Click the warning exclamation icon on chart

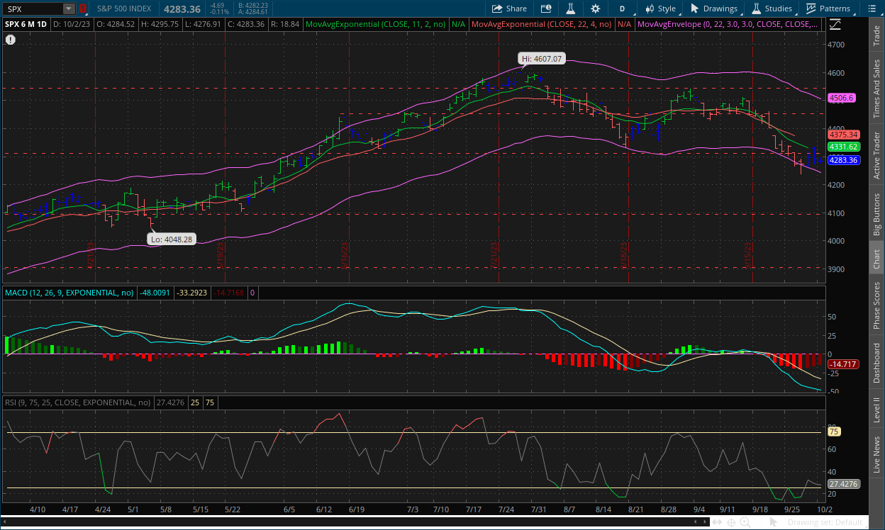pos(10,40)
